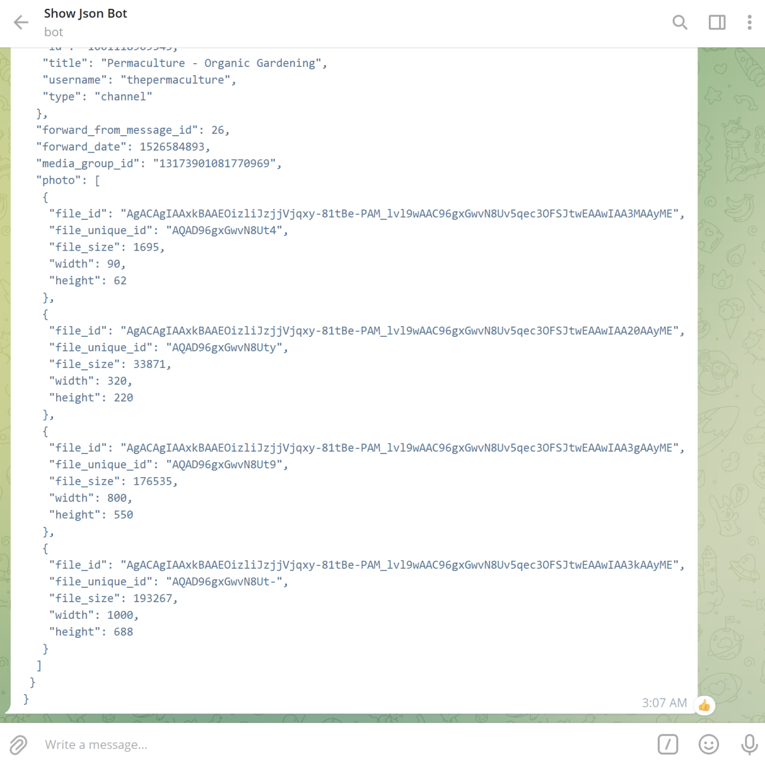Image resolution: width=765 pixels, height=761 pixels.
Task: Click the forward_date value 1526584893
Action: tap(171, 147)
